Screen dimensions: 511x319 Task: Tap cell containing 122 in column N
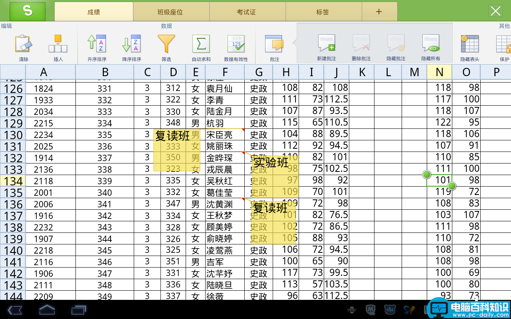[x=440, y=123]
